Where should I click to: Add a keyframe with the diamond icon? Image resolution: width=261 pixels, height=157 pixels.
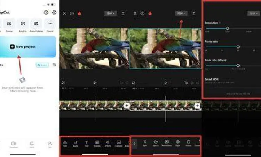point(187,83)
